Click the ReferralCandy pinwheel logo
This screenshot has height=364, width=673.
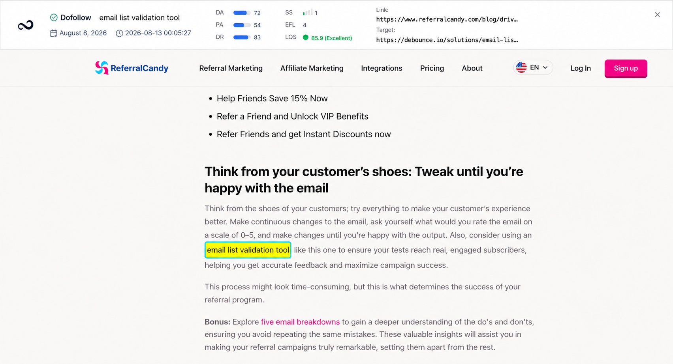(102, 68)
